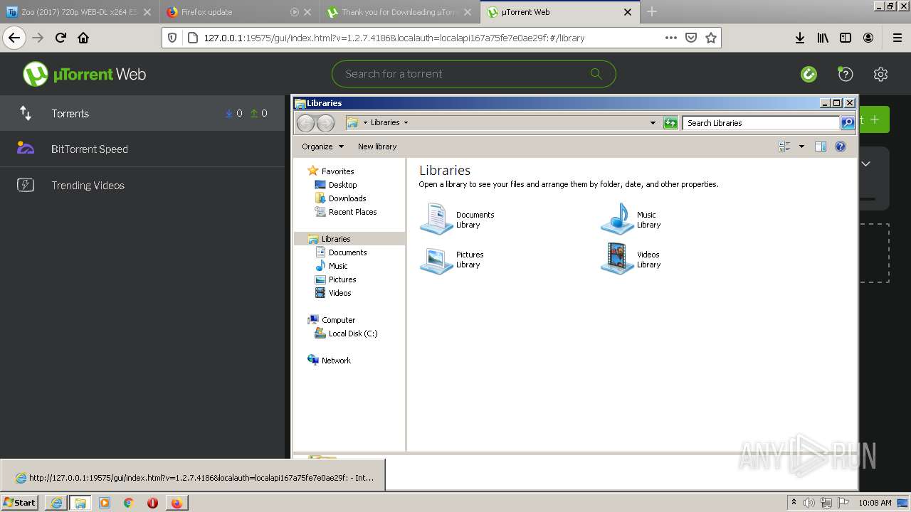Image resolution: width=911 pixels, height=512 pixels.
Task: Open Chrome from taskbar
Action: pyautogui.click(x=128, y=503)
